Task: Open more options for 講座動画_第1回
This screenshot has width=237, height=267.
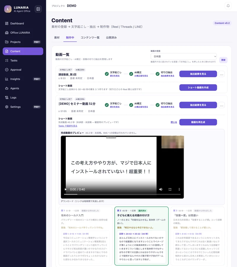Action: click(x=222, y=74)
